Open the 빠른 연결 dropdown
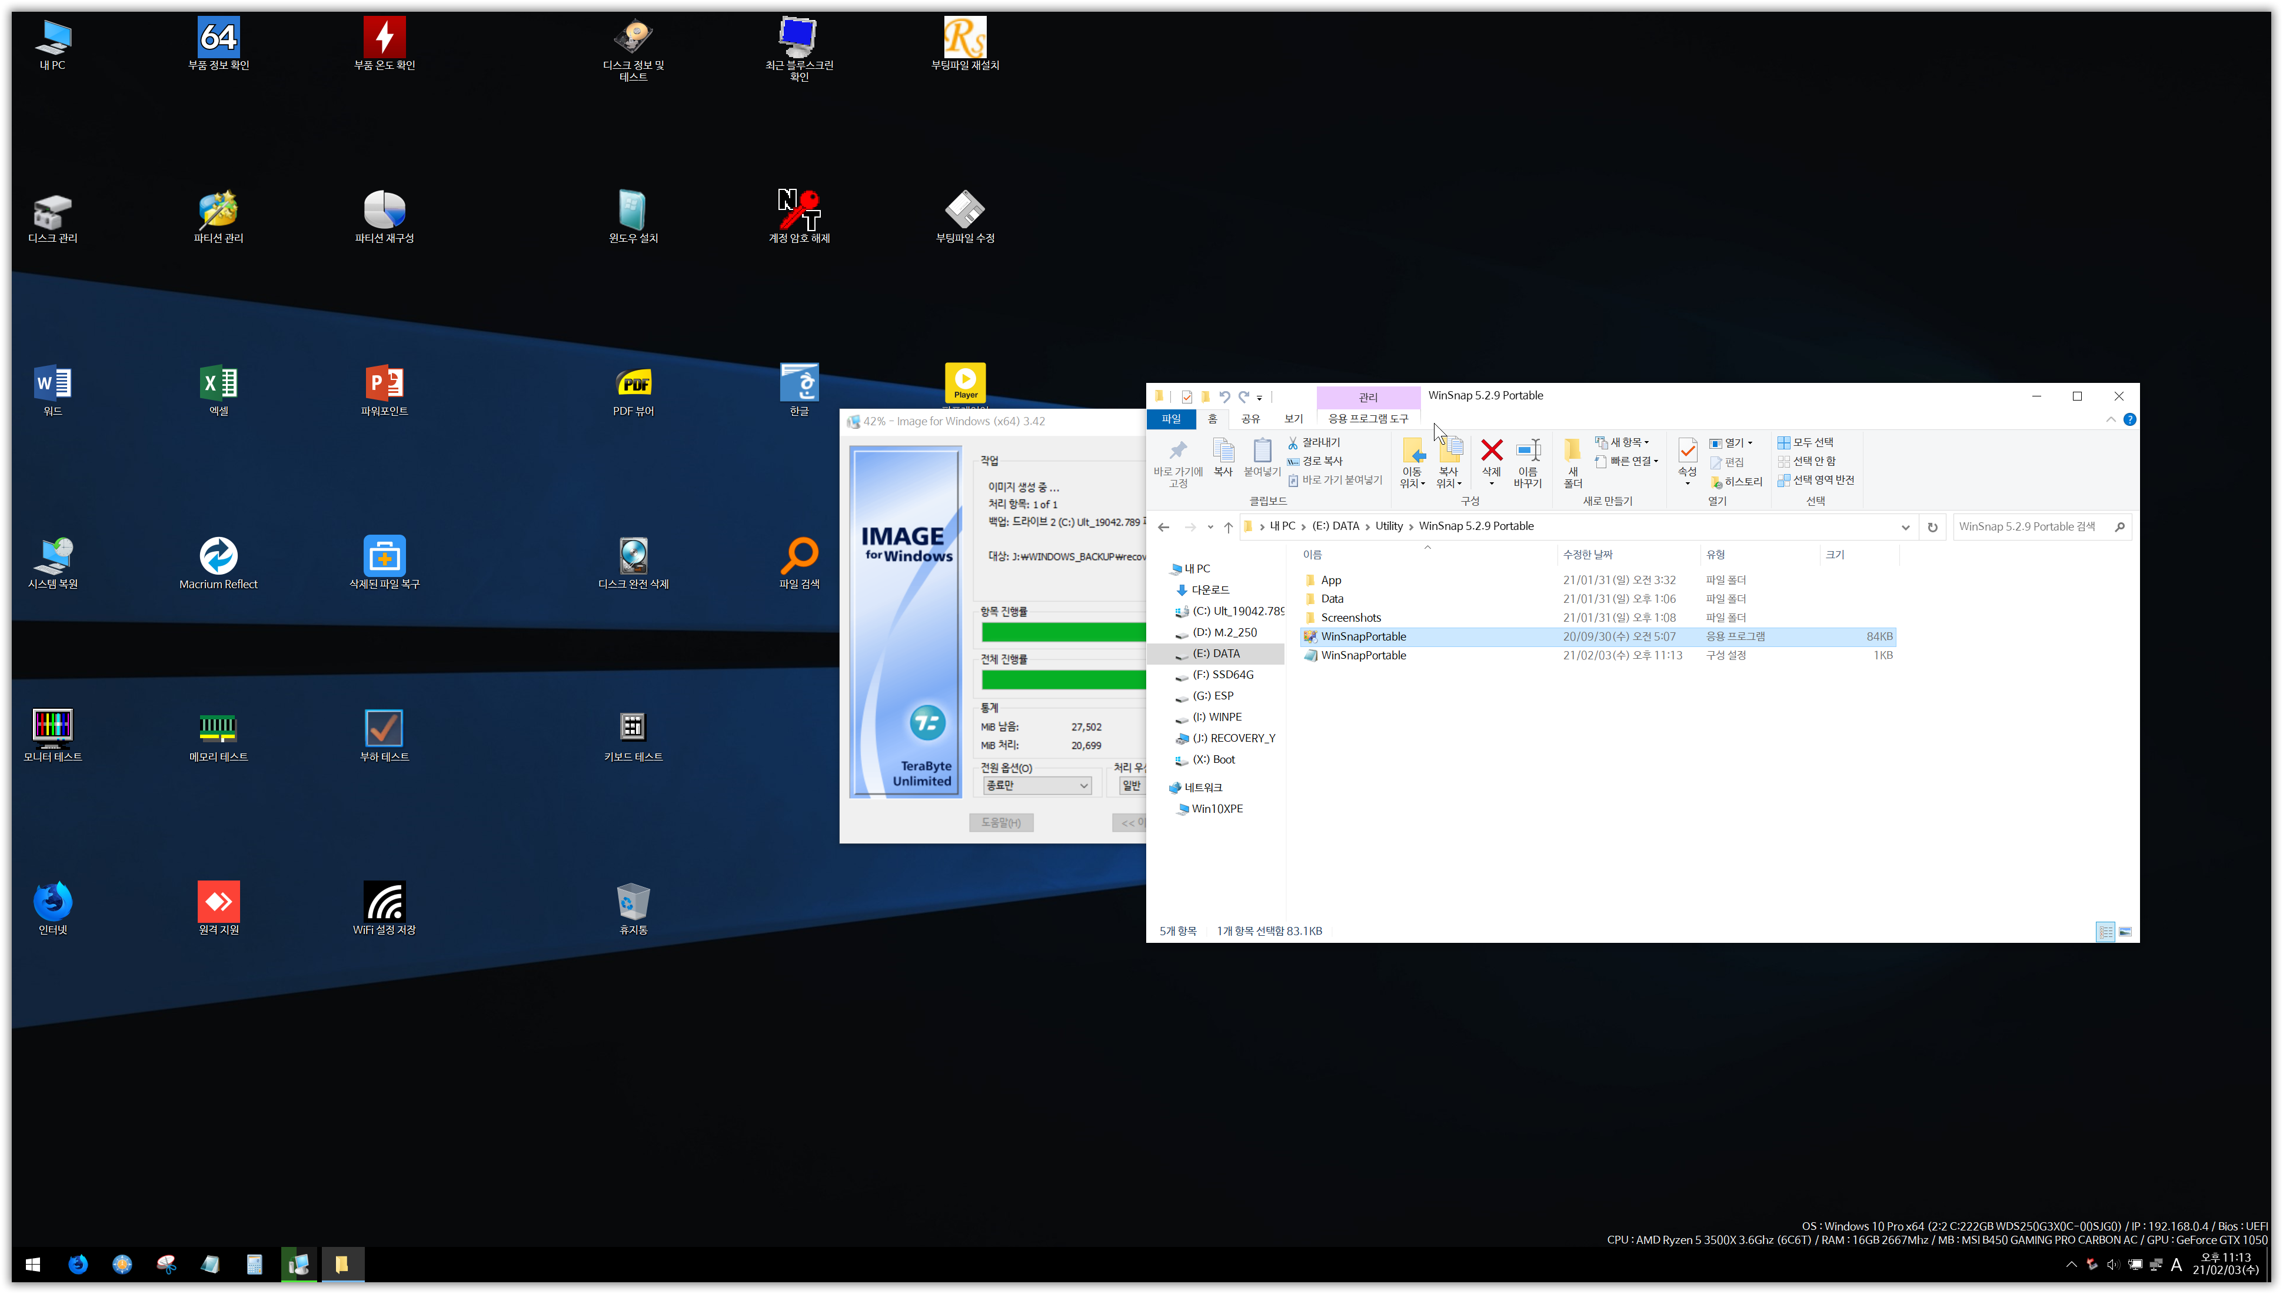The height and width of the screenshot is (1294, 2283). 1626,461
